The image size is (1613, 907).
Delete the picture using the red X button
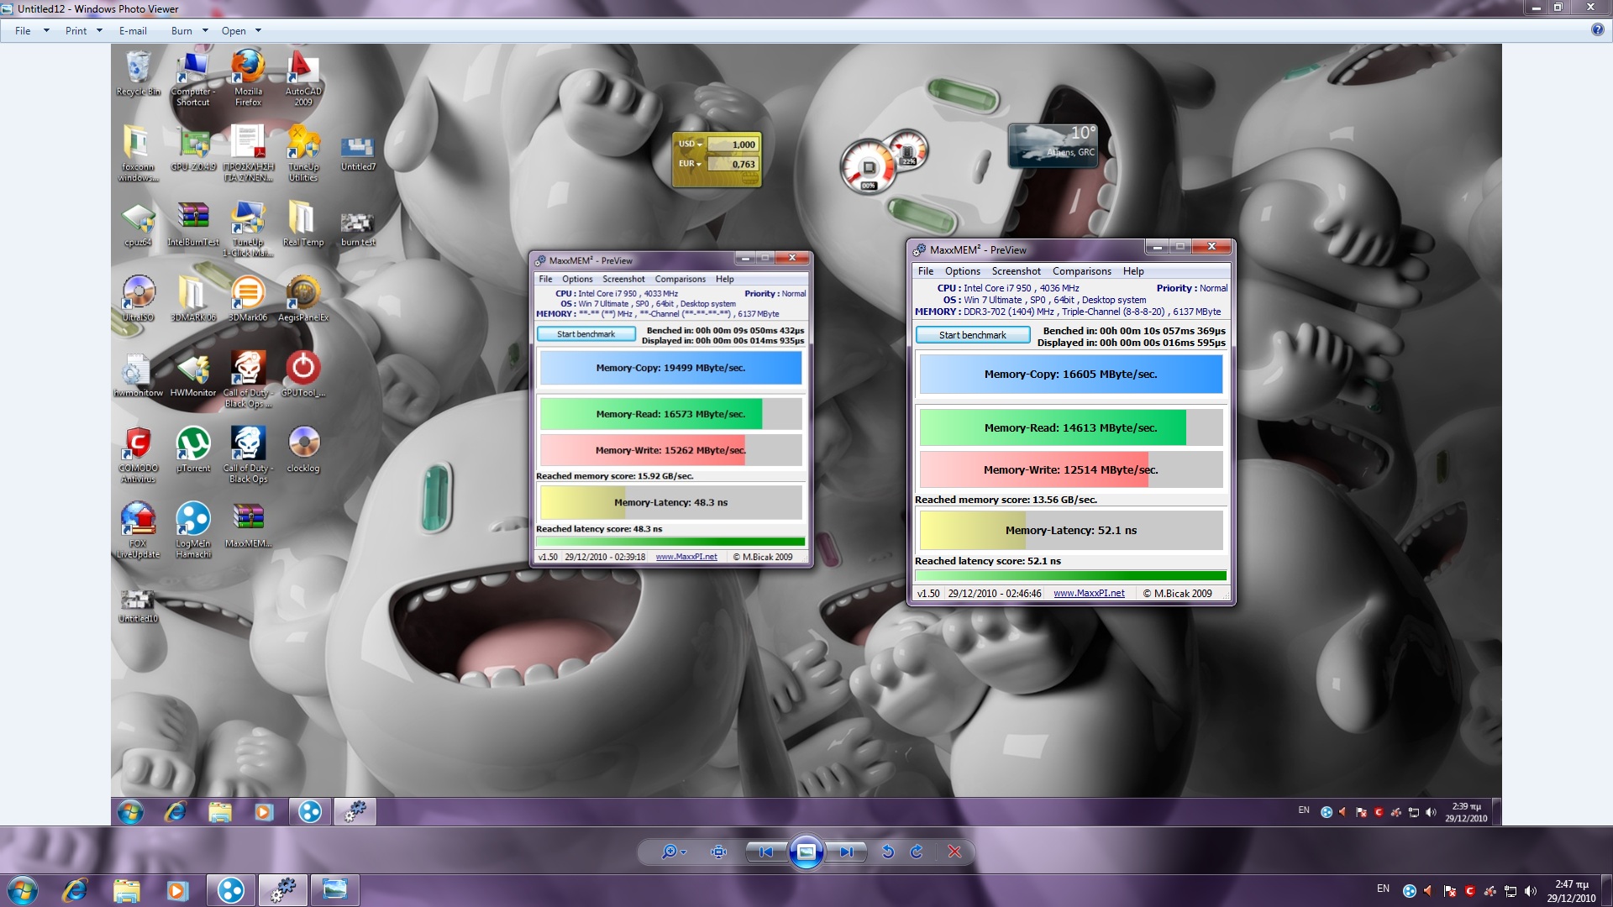[954, 852]
